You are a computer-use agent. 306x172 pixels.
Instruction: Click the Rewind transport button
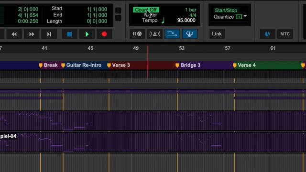14,34
